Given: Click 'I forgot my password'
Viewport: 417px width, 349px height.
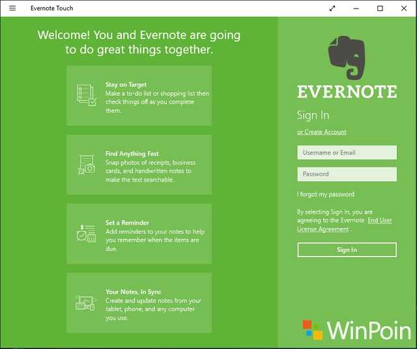Looking at the screenshot, I should click(x=326, y=194).
